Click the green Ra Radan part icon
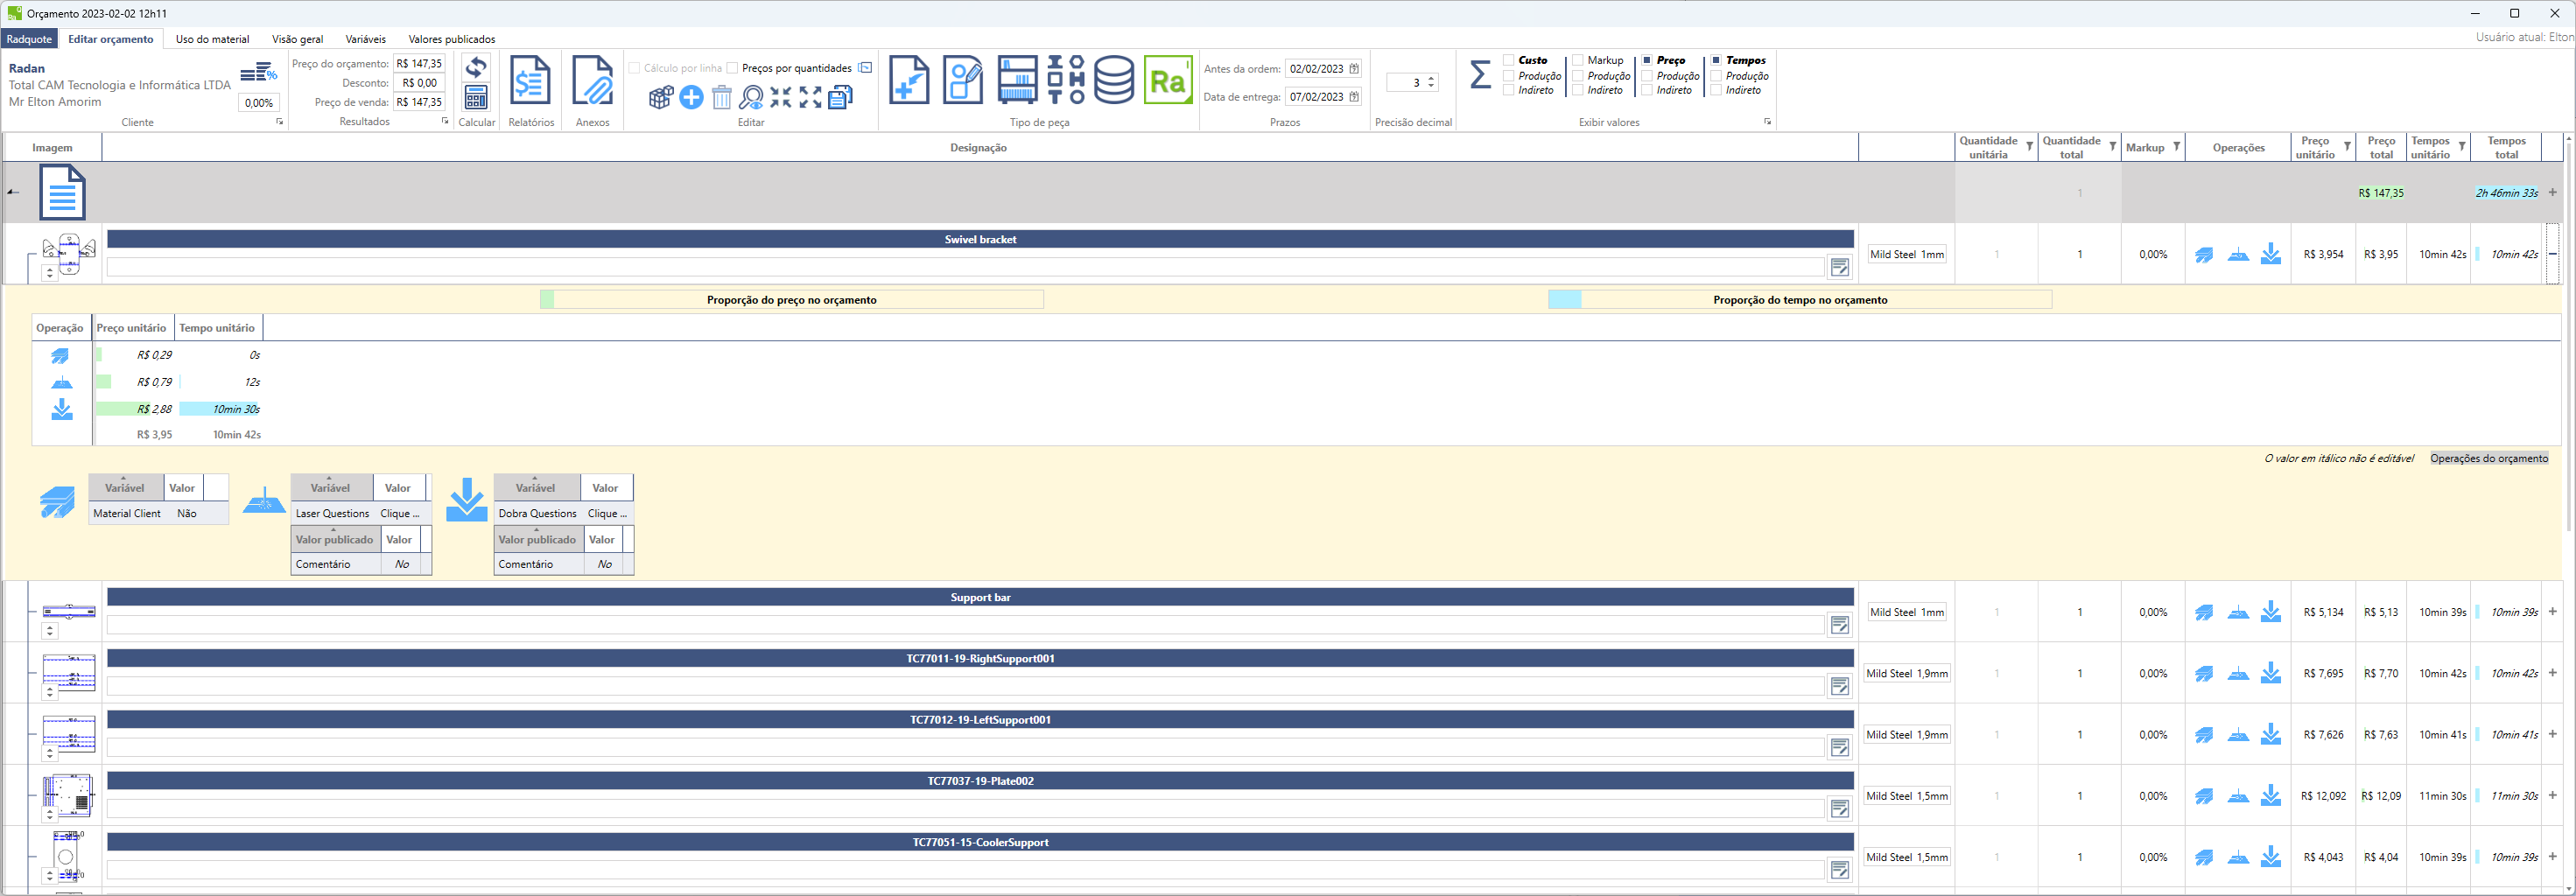Viewport: 2576px width, 896px height. (x=1168, y=81)
